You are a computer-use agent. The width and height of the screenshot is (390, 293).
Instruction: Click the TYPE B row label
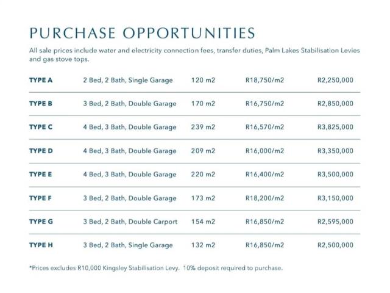click(x=41, y=104)
